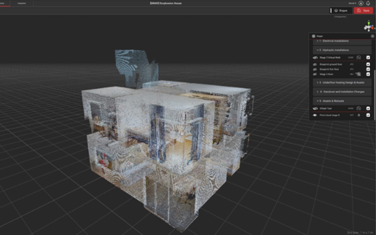Save the project with the red Save button
This screenshot has width=376, height=235.
(x=363, y=10)
